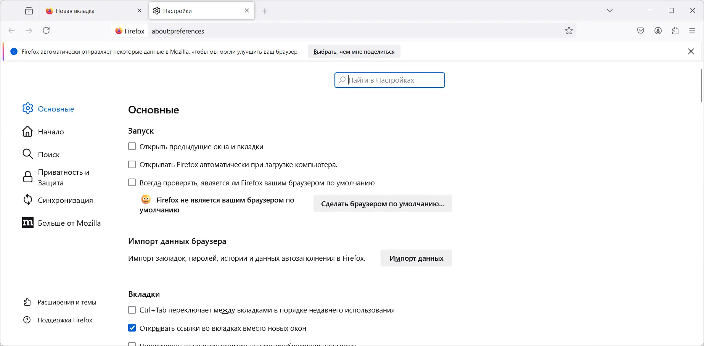Click 'Сделать браузером по умолчанию...' button

(383, 204)
